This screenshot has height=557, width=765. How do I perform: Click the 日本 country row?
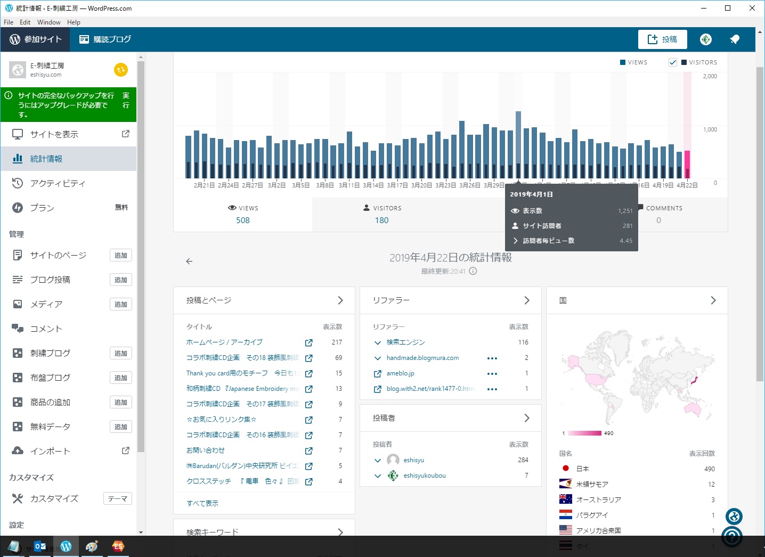click(637, 469)
